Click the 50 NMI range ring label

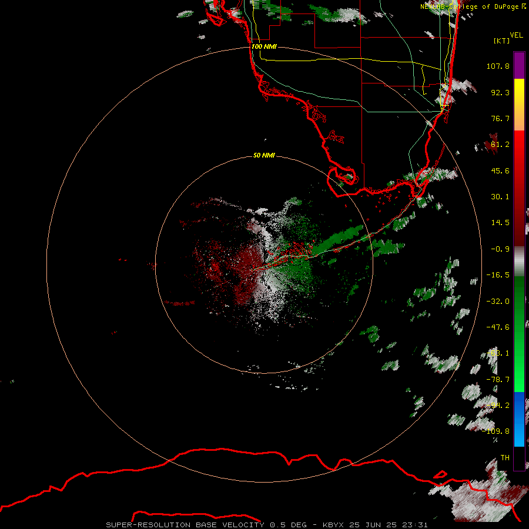click(264, 155)
